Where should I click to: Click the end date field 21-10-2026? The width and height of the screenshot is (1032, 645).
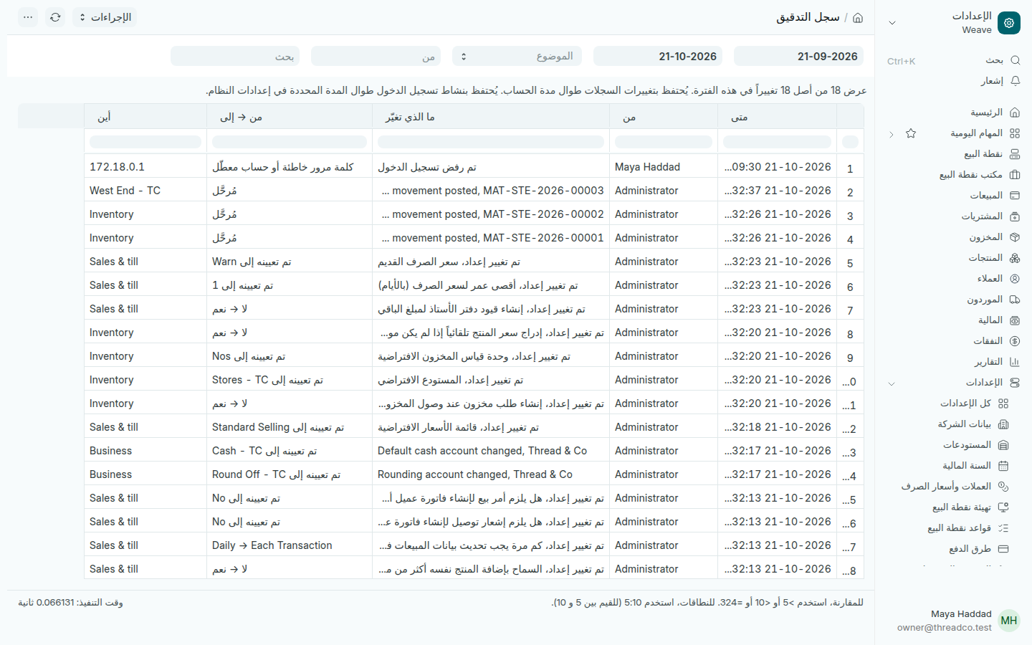click(x=658, y=56)
